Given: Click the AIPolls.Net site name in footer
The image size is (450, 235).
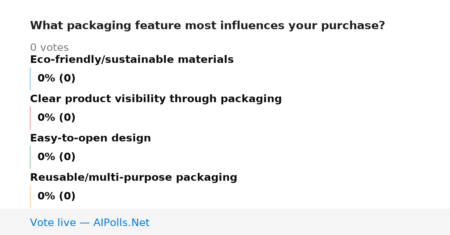Looking at the screenshot, I should tap(121, 223).
